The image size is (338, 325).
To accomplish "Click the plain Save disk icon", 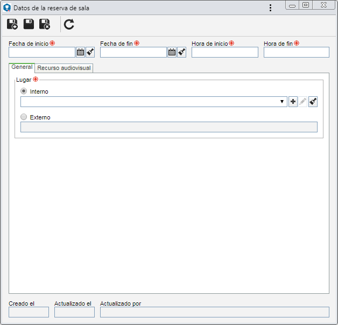I will pyautogui.click(x=29, y=24).
